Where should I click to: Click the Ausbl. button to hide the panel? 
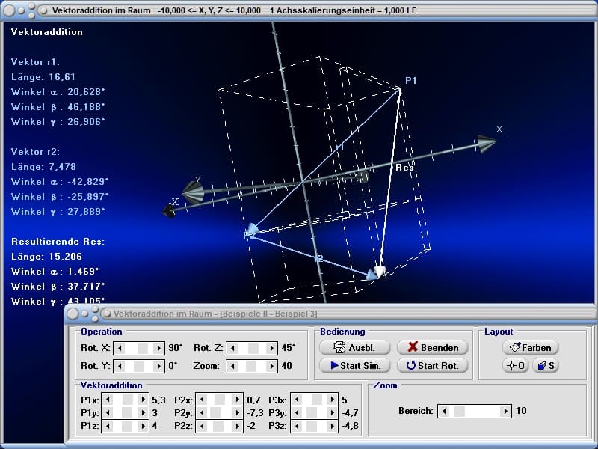354,347
